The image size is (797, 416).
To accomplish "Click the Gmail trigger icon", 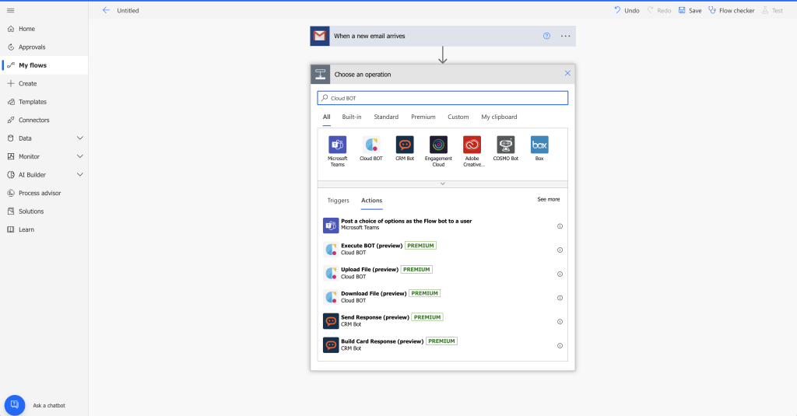I will coord(320,36).
